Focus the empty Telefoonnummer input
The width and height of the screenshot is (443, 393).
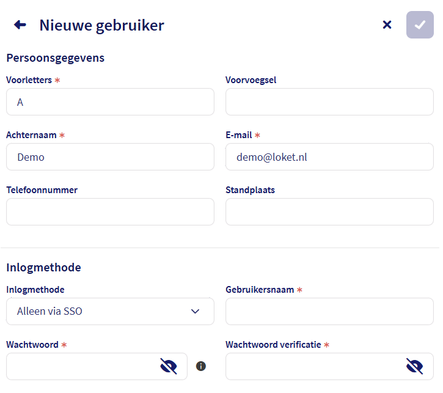point(110,212)
